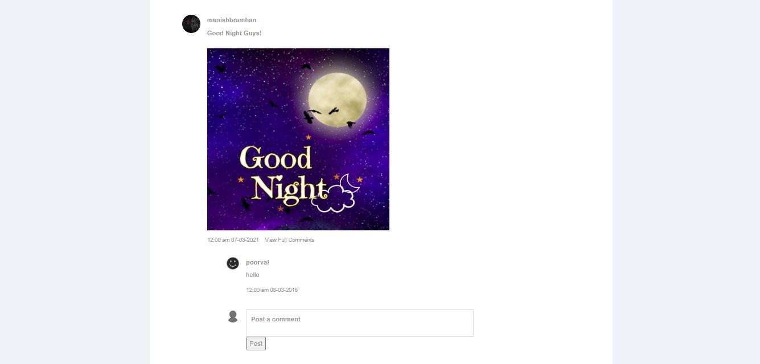Screen dimensions: 760x364
Task: Click the "hello" comment text
Action: [253, 275]
